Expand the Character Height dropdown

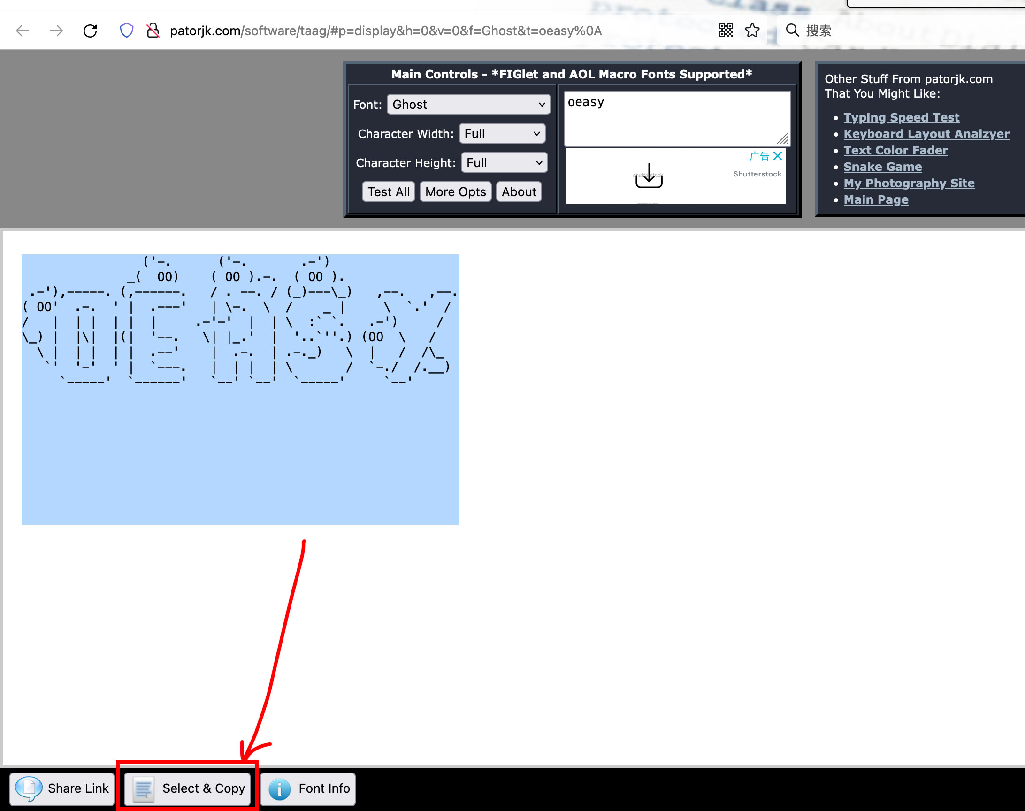[x=504, y=163]
